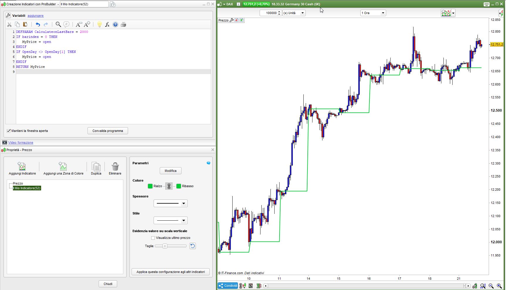Move the Prezzo panel up with the green arrow

pos(241,20)
